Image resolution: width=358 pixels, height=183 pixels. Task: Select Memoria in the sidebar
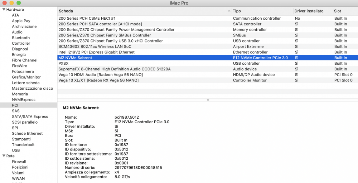tap(20, 94)
